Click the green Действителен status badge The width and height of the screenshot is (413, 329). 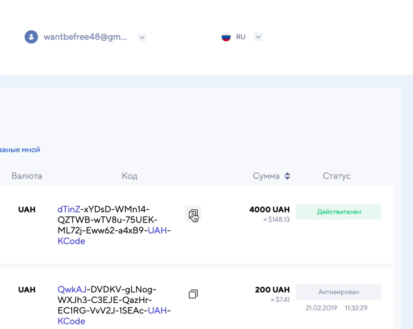pos(338,212)
